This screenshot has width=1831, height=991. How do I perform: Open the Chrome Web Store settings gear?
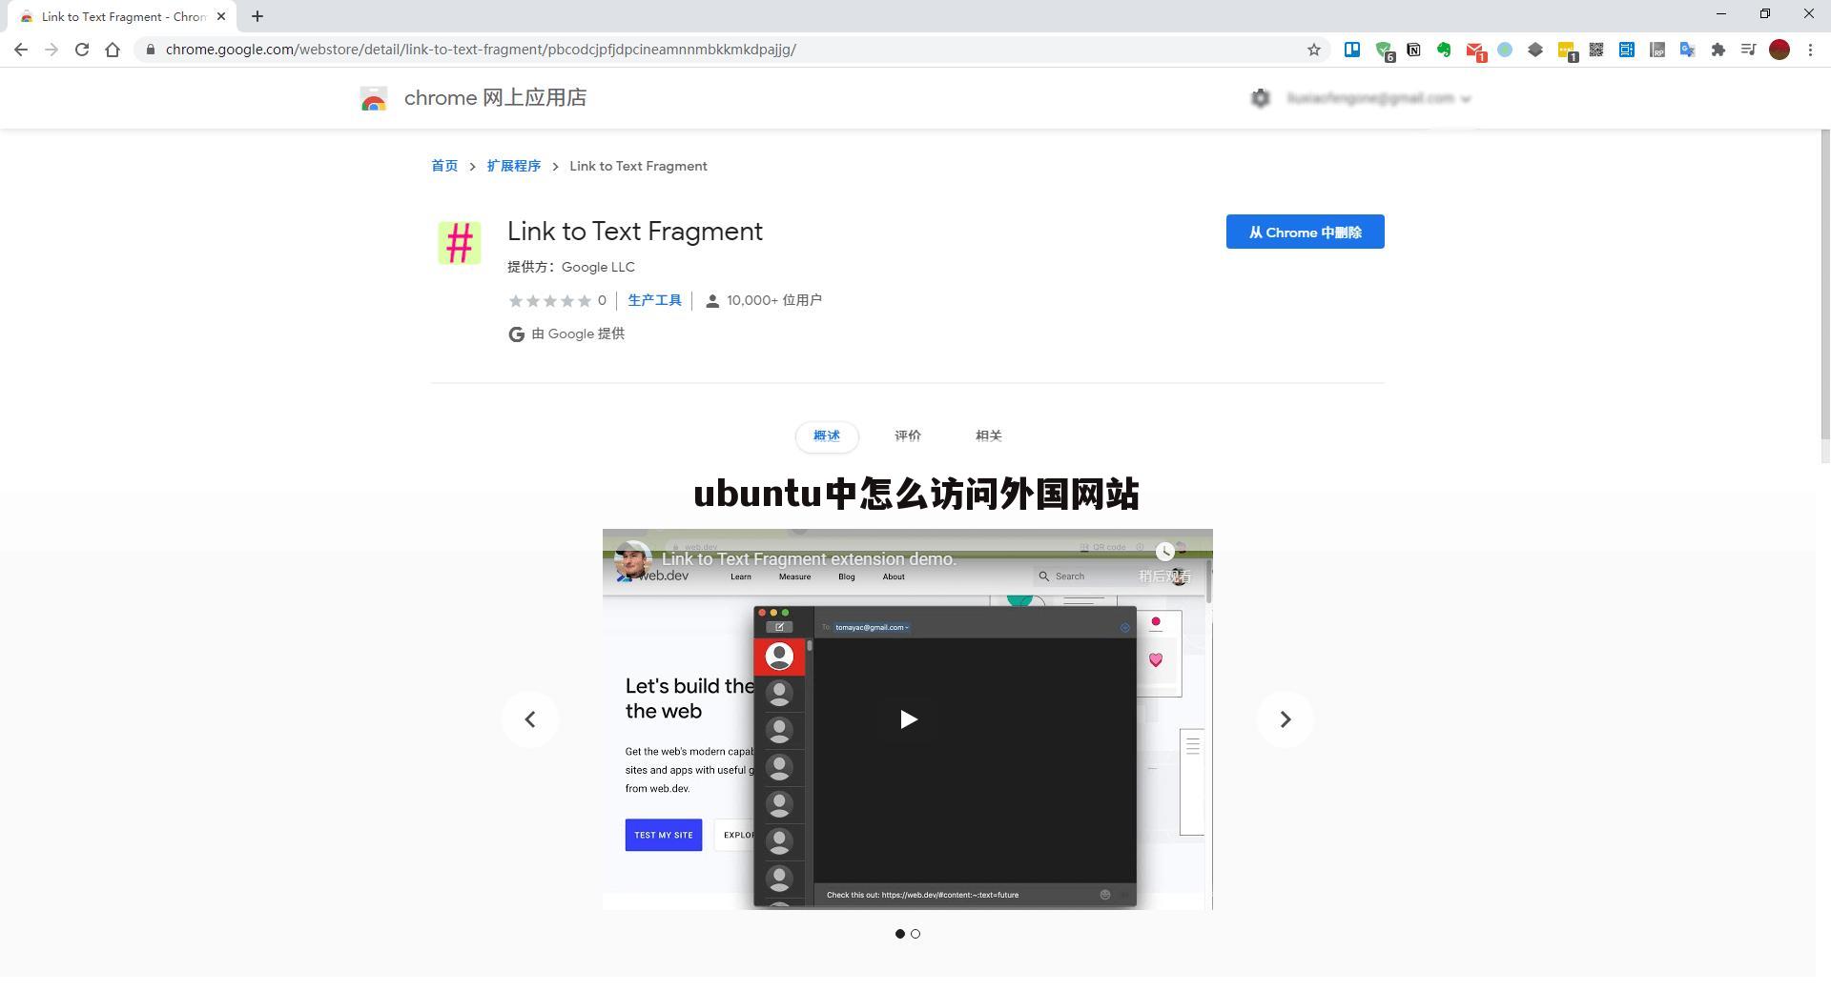(1260, 97)
